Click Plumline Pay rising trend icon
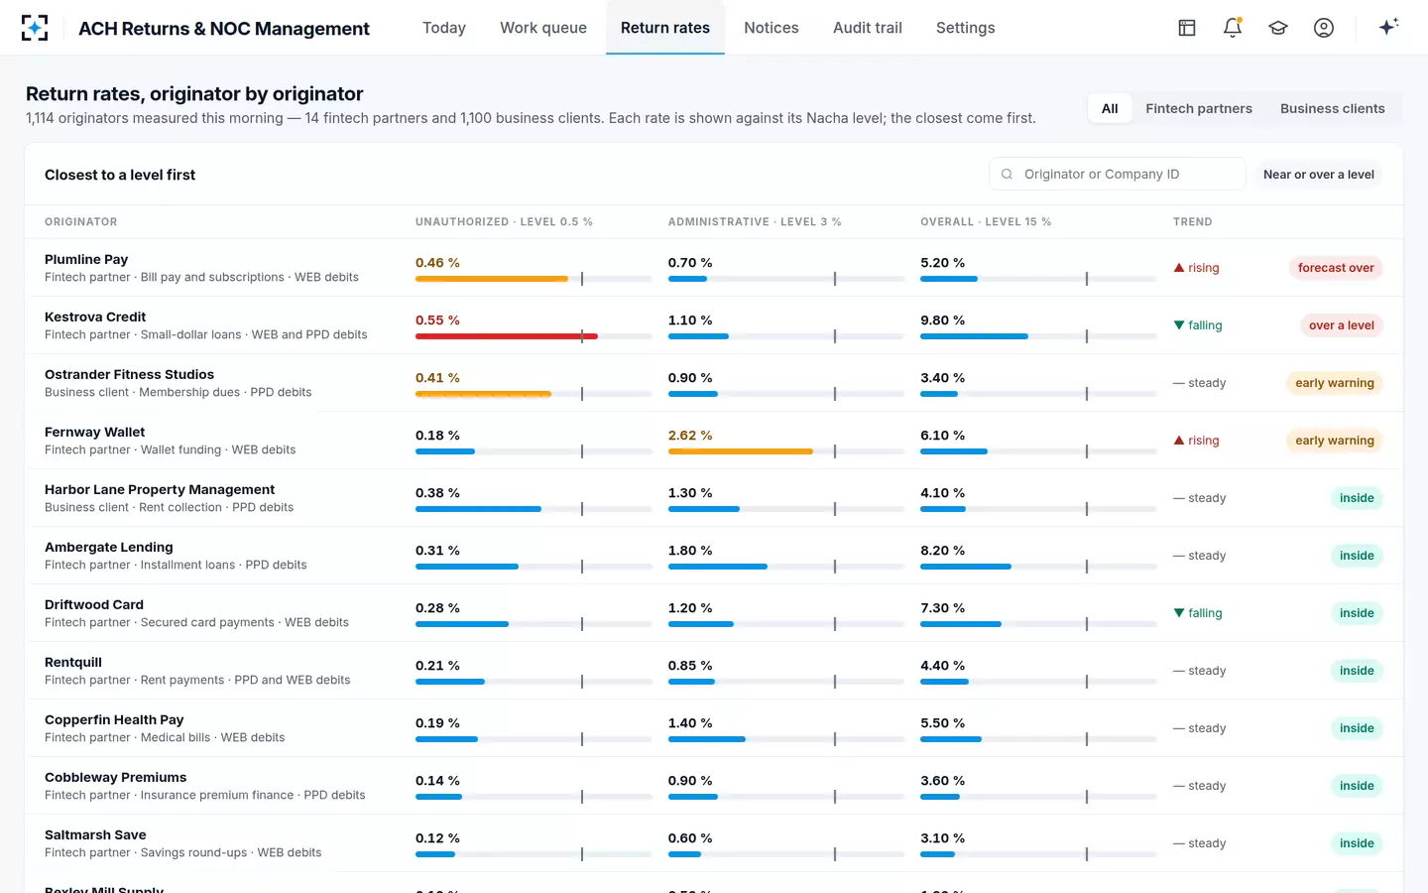 pos(1179,268)
